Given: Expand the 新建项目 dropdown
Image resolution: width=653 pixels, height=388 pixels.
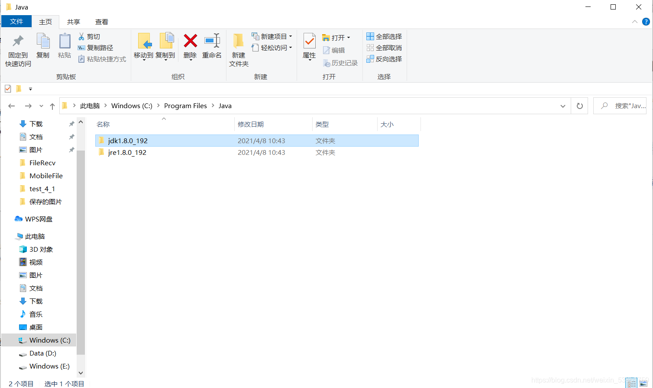Looking at the screenshot, I should (x=291, y=37).
